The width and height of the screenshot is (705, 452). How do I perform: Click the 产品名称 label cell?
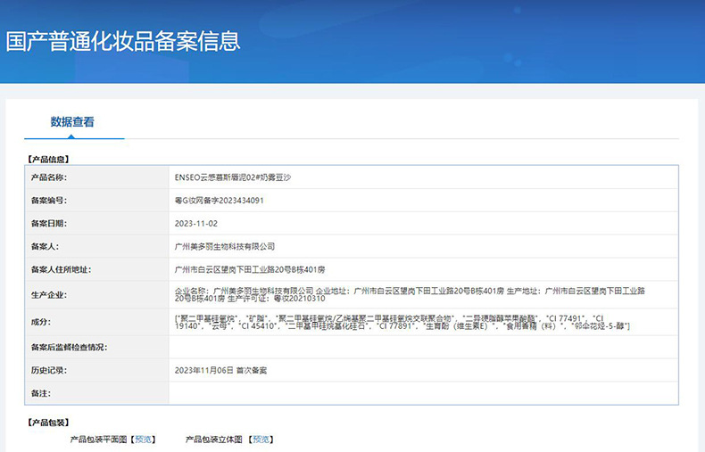coord(97,177)
